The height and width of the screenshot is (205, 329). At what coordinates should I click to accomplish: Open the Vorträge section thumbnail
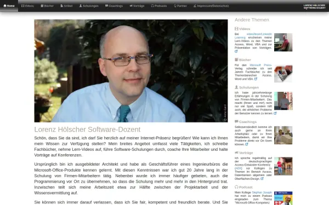[283, 166]
